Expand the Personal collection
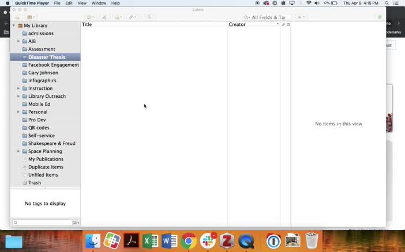405x252 pixels. click(x=18, y=112)
